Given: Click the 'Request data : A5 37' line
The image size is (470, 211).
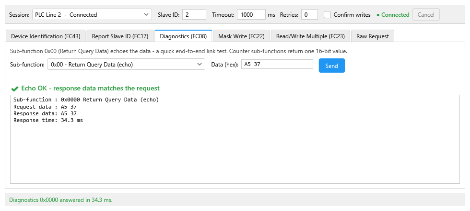Looking at the screenshot, I should coord(45,107).
